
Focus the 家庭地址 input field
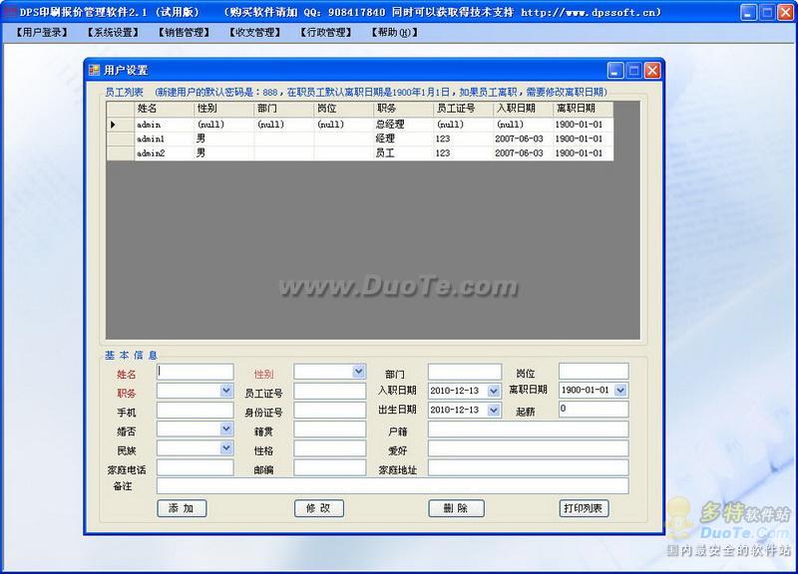[x=529, y=467]
